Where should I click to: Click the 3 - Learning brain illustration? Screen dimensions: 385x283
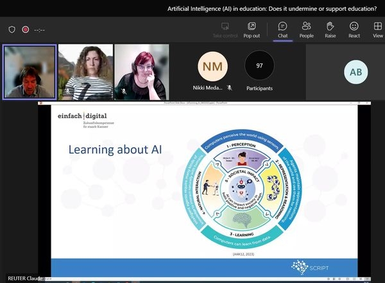(x=242, y=219)
